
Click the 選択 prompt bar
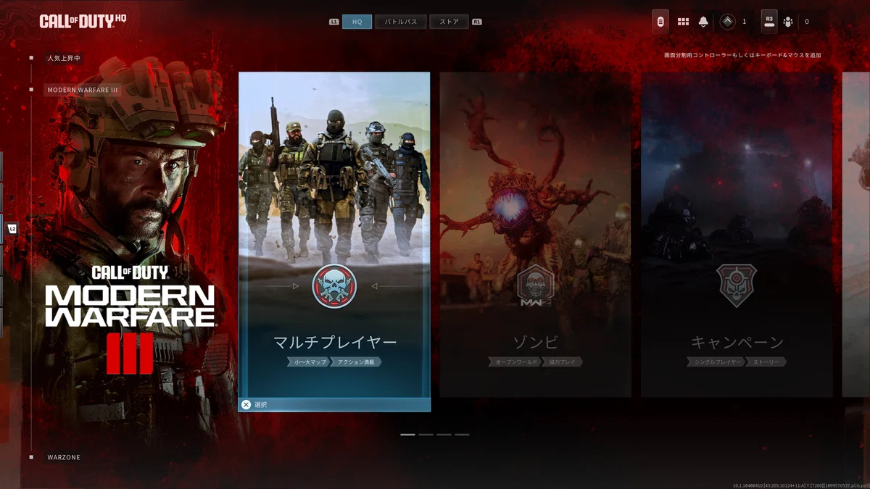pos(334,405)
